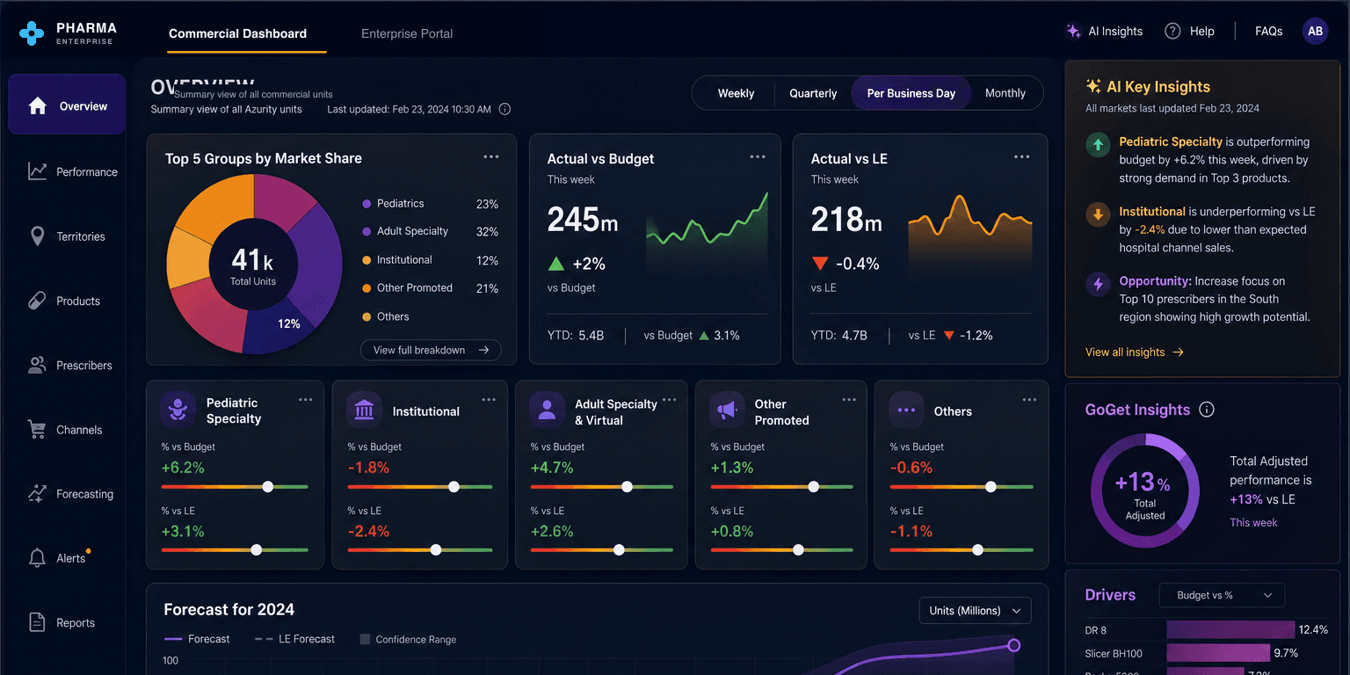Click the View full breakdown button

pos(431,350)
